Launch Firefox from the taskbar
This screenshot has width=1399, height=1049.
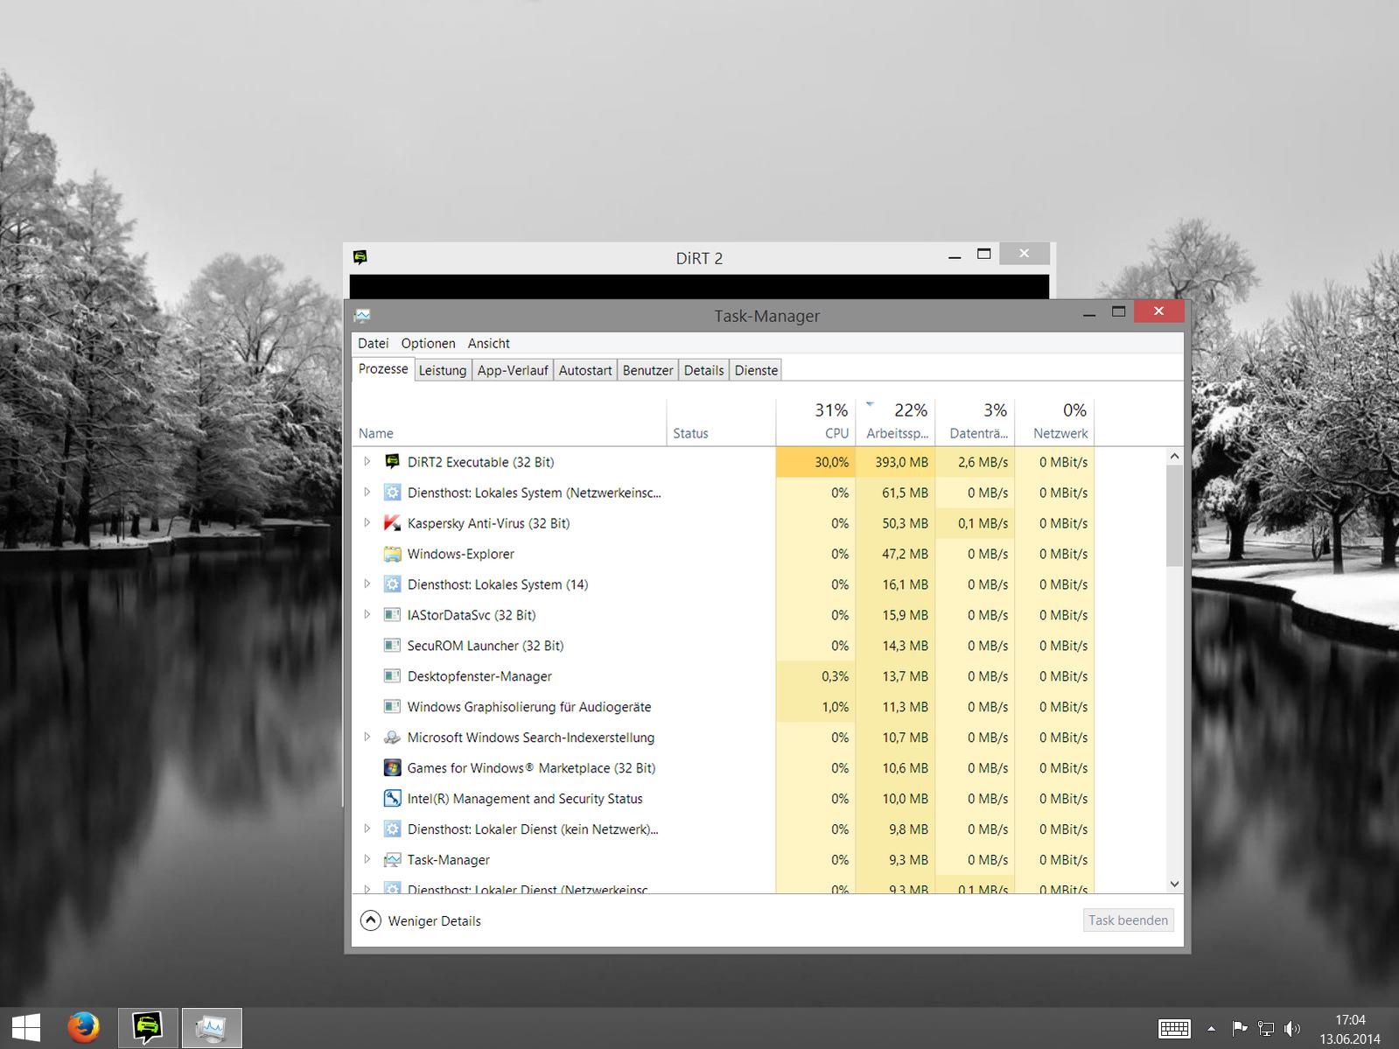coord(84,1028)
